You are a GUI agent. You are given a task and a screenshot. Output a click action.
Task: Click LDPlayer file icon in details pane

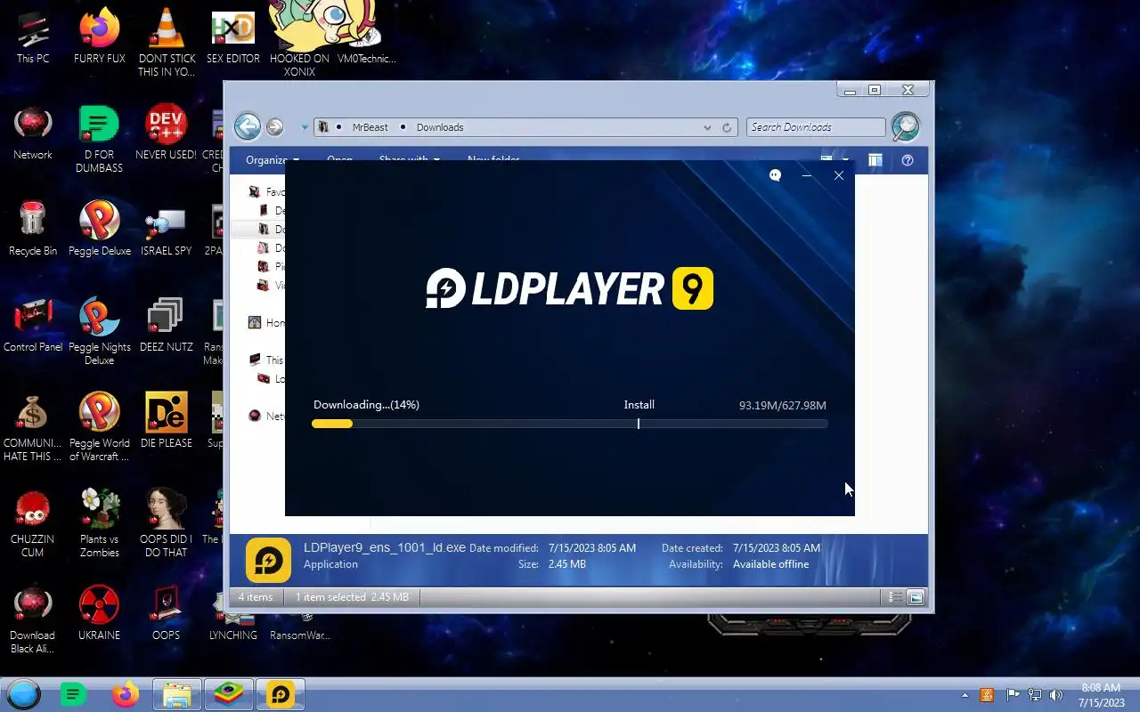[x=268, y=560]
